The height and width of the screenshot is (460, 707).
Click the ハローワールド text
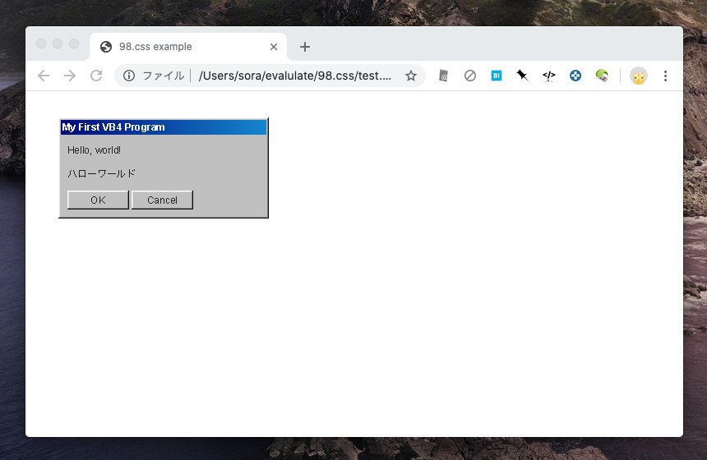click(101, 173)
